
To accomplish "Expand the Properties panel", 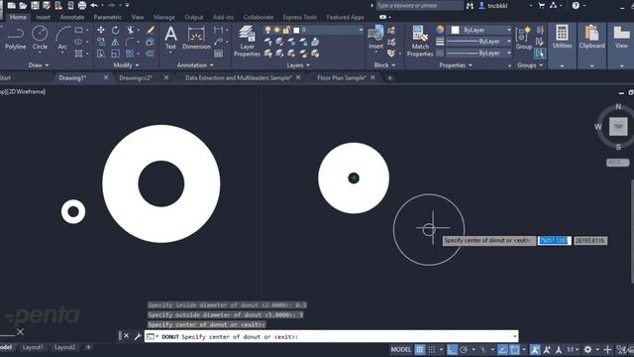I will (456, 65).
